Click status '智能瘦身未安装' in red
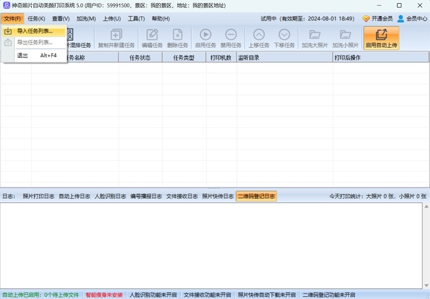This screenshot has height=299, width=430. 104,295
